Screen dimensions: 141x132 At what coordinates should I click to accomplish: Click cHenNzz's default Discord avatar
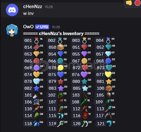tap(12, 10)
